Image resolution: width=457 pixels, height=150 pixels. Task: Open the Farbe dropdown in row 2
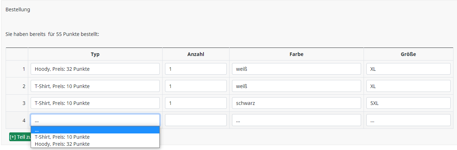(x=296, y=86)
